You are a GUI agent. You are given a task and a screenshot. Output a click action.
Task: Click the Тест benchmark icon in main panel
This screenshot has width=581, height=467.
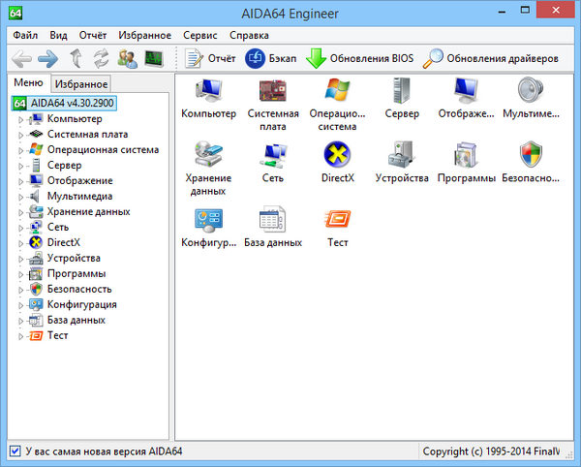click(337, 219)
